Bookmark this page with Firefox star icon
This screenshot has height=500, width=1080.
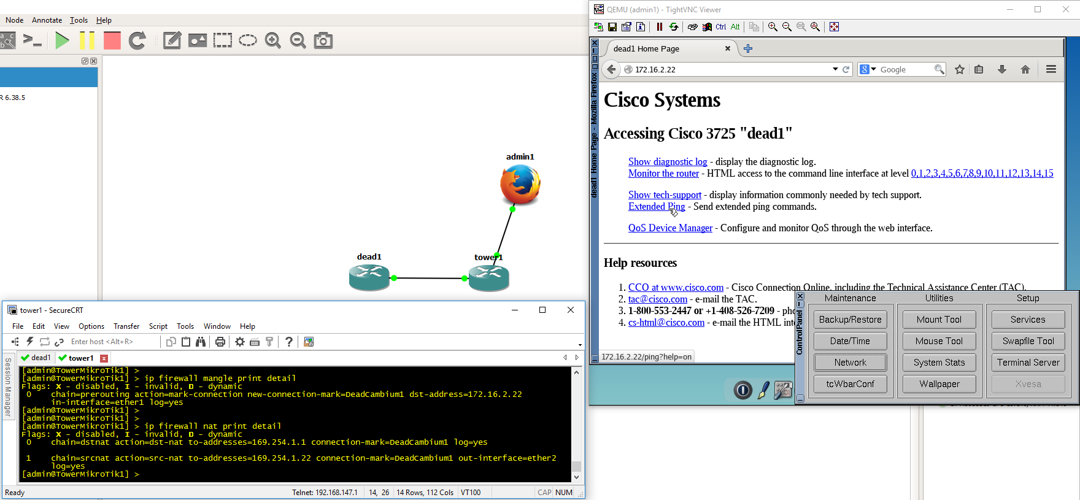[x=960, y=69]
